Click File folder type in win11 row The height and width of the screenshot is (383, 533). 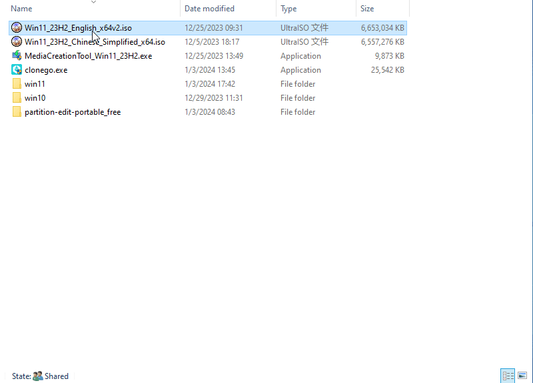tap(298, 84)
